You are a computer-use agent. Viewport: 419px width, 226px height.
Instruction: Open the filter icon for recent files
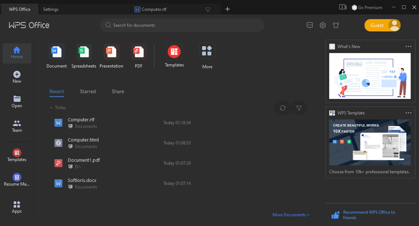[x=299, y=108]
